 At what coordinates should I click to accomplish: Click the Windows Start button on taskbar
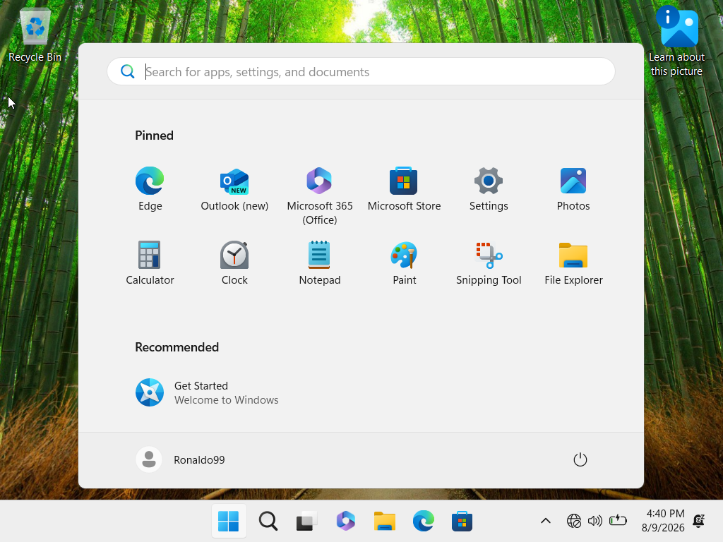pyautogui.click(x=229, y=522)
